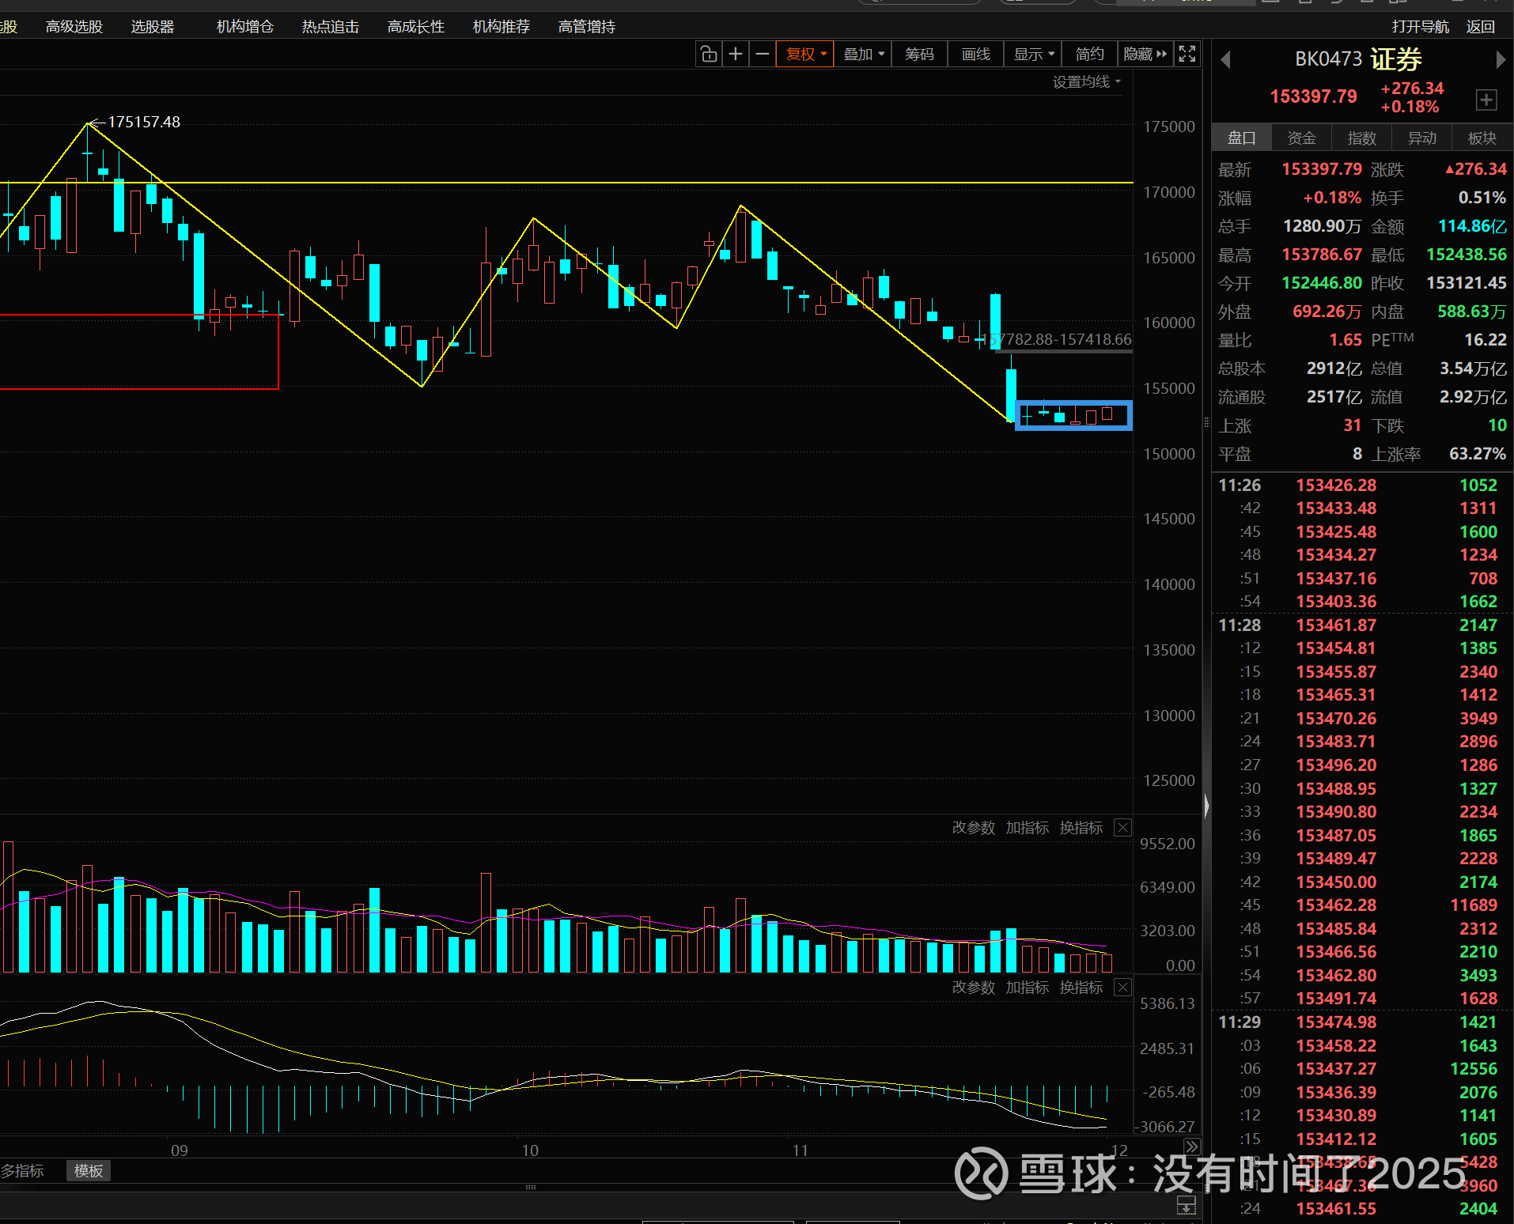Close the volume indicator panel

tap(1122, 828)
